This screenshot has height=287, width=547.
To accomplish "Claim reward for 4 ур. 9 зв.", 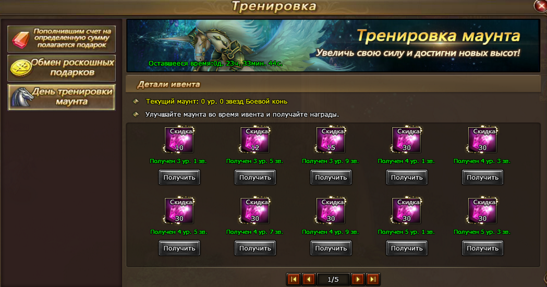I will point(331,248).
